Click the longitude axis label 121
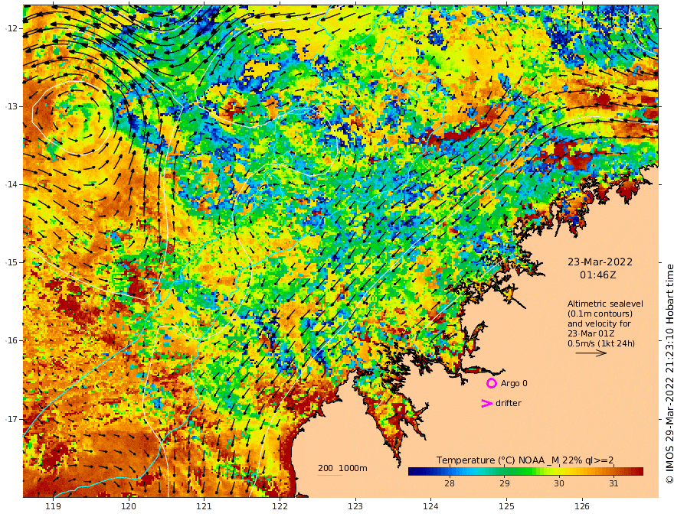The width and height of the screenshot is (674, 520). point(204,507)
